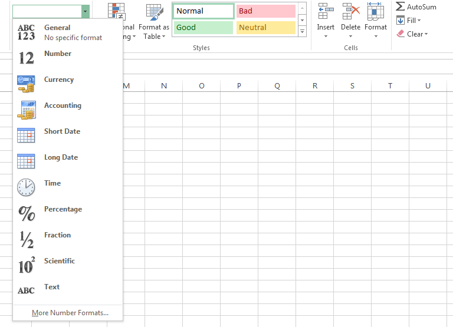Image resolution: width=453 pixels, height=327 pixels.
Task: Expand the full cell styles gallery
Action: (x=302, y=31)
